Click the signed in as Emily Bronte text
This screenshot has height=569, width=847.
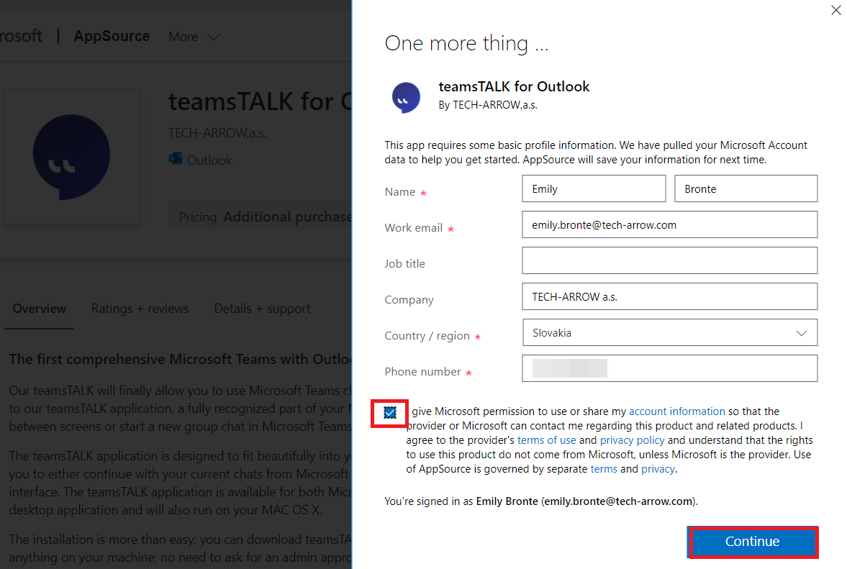click(x=540, y=501)
